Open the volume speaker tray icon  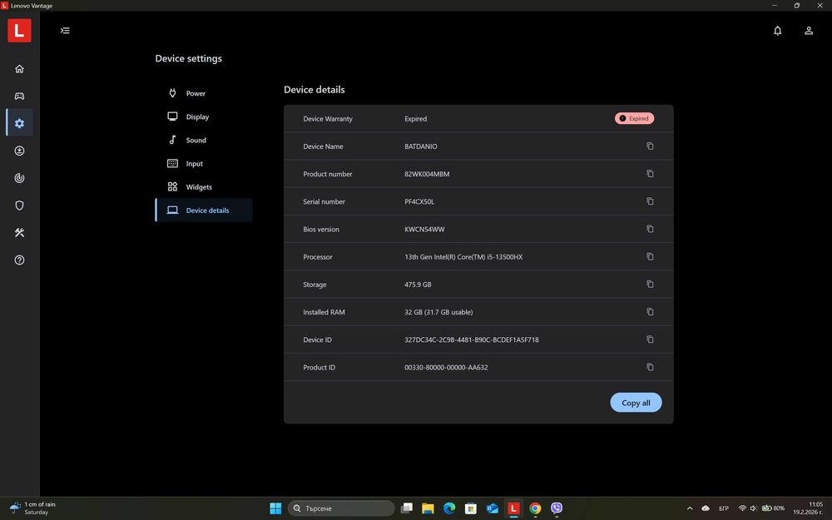click(x=754, y=508)
